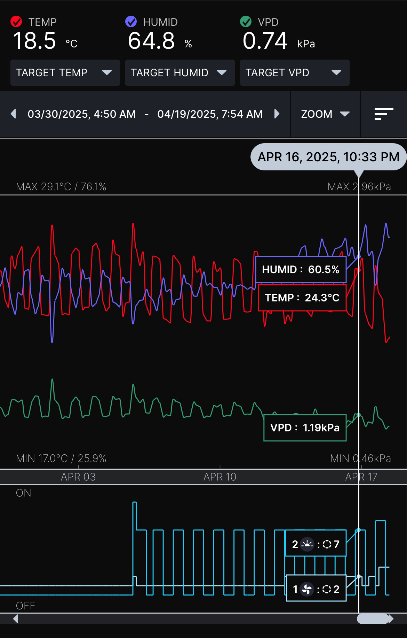Screen dimensions: 407x638
Task: Click the APR 16, 2025 timestamp marker
Action: [x=328, y=157]
